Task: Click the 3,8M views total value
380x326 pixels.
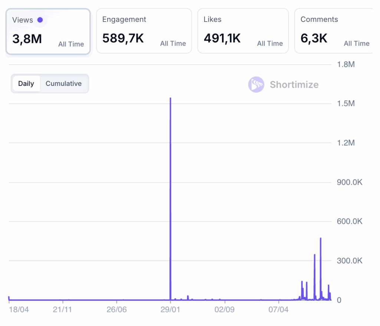Action: point(27,39)
